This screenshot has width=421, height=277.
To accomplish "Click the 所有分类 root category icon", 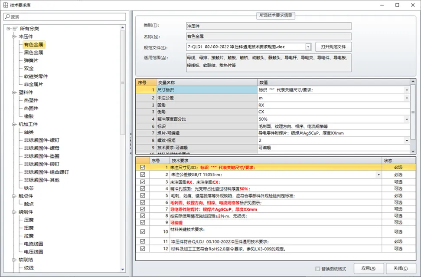I will coord(15,29).
